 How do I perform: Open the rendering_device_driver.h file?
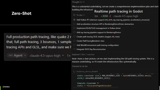[x=87, y=71]
